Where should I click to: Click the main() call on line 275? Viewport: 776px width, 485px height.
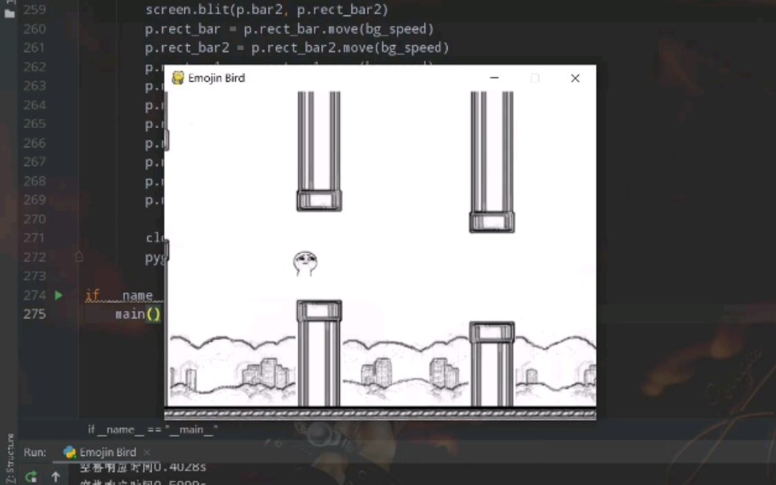135,313
